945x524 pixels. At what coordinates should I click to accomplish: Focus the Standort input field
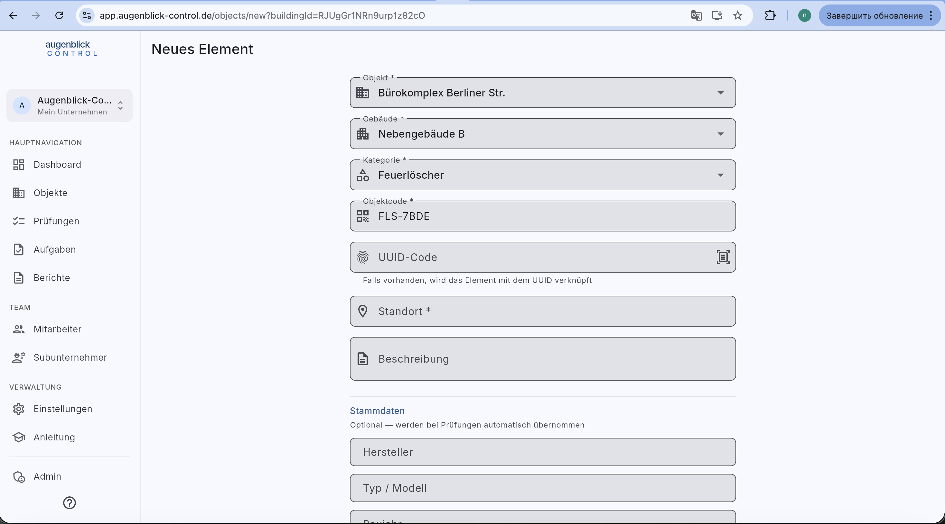click(543, 311)
